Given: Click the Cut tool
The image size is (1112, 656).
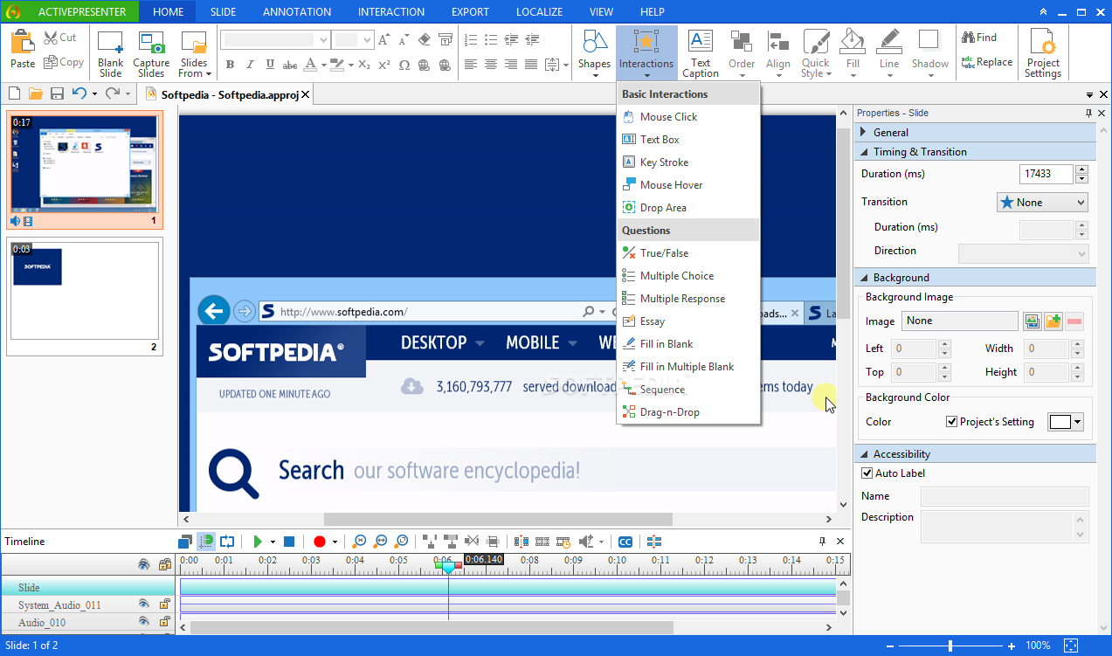Looking at the screenshot, I should click(x=60, y=38).
